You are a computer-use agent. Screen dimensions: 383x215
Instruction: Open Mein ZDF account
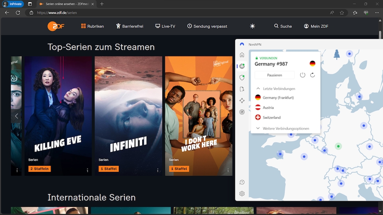(316, 26)
